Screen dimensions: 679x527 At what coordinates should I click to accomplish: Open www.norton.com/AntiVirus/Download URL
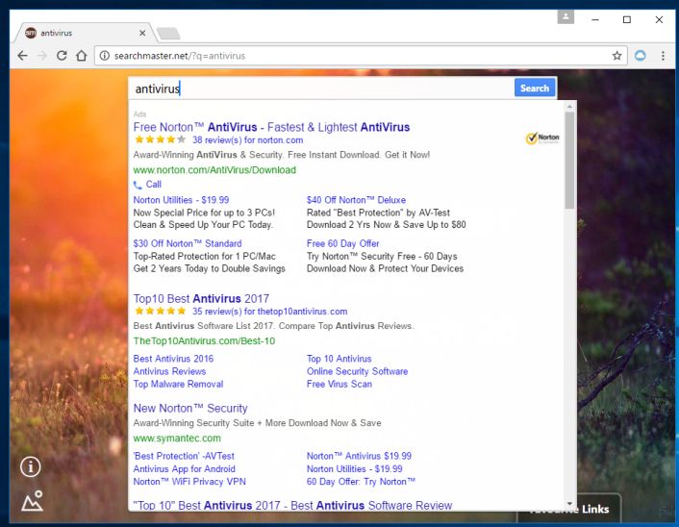coord(214,170)
